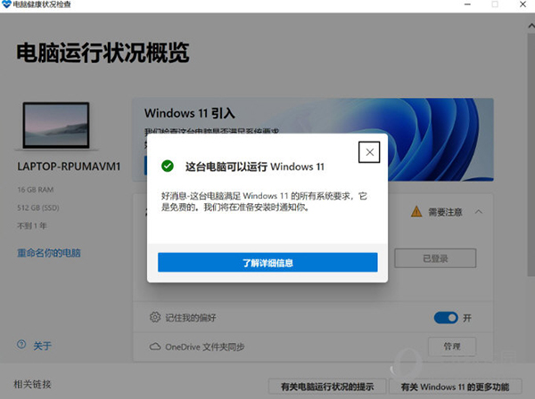The image size is (535, 399).
Task: Click 有关电脑运行状况的提示 button
Action: point(327,387)
